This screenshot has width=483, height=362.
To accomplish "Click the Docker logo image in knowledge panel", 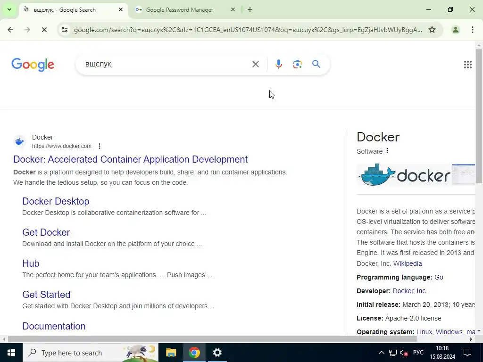I will click(x=404, y=174).
